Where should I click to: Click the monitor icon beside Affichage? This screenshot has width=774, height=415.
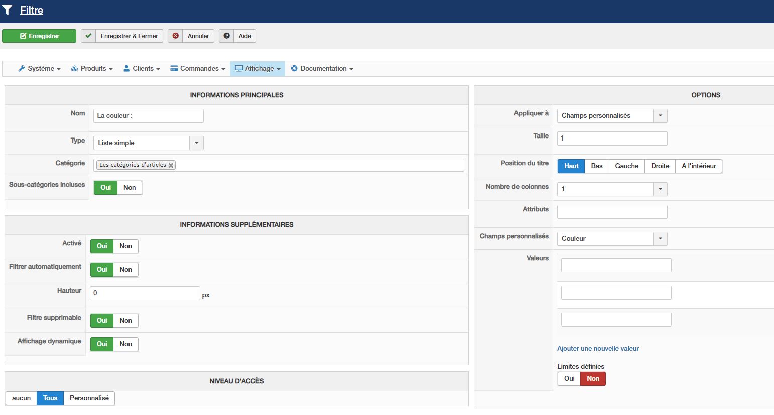coord(239,69)
